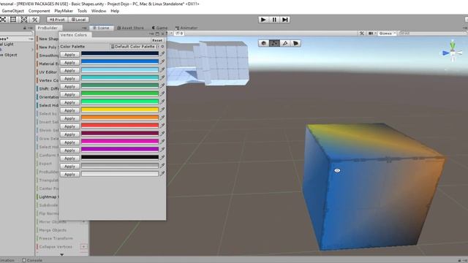Switch to ProBuilder Edge selection mode

pos(285,43)
